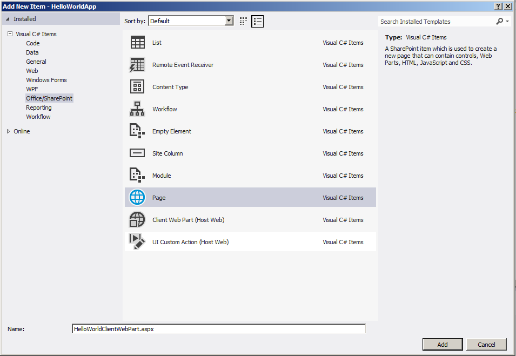Click Visual C# Items in List row
The height and width of the screenshot is (356, 516).
(343, 43)
